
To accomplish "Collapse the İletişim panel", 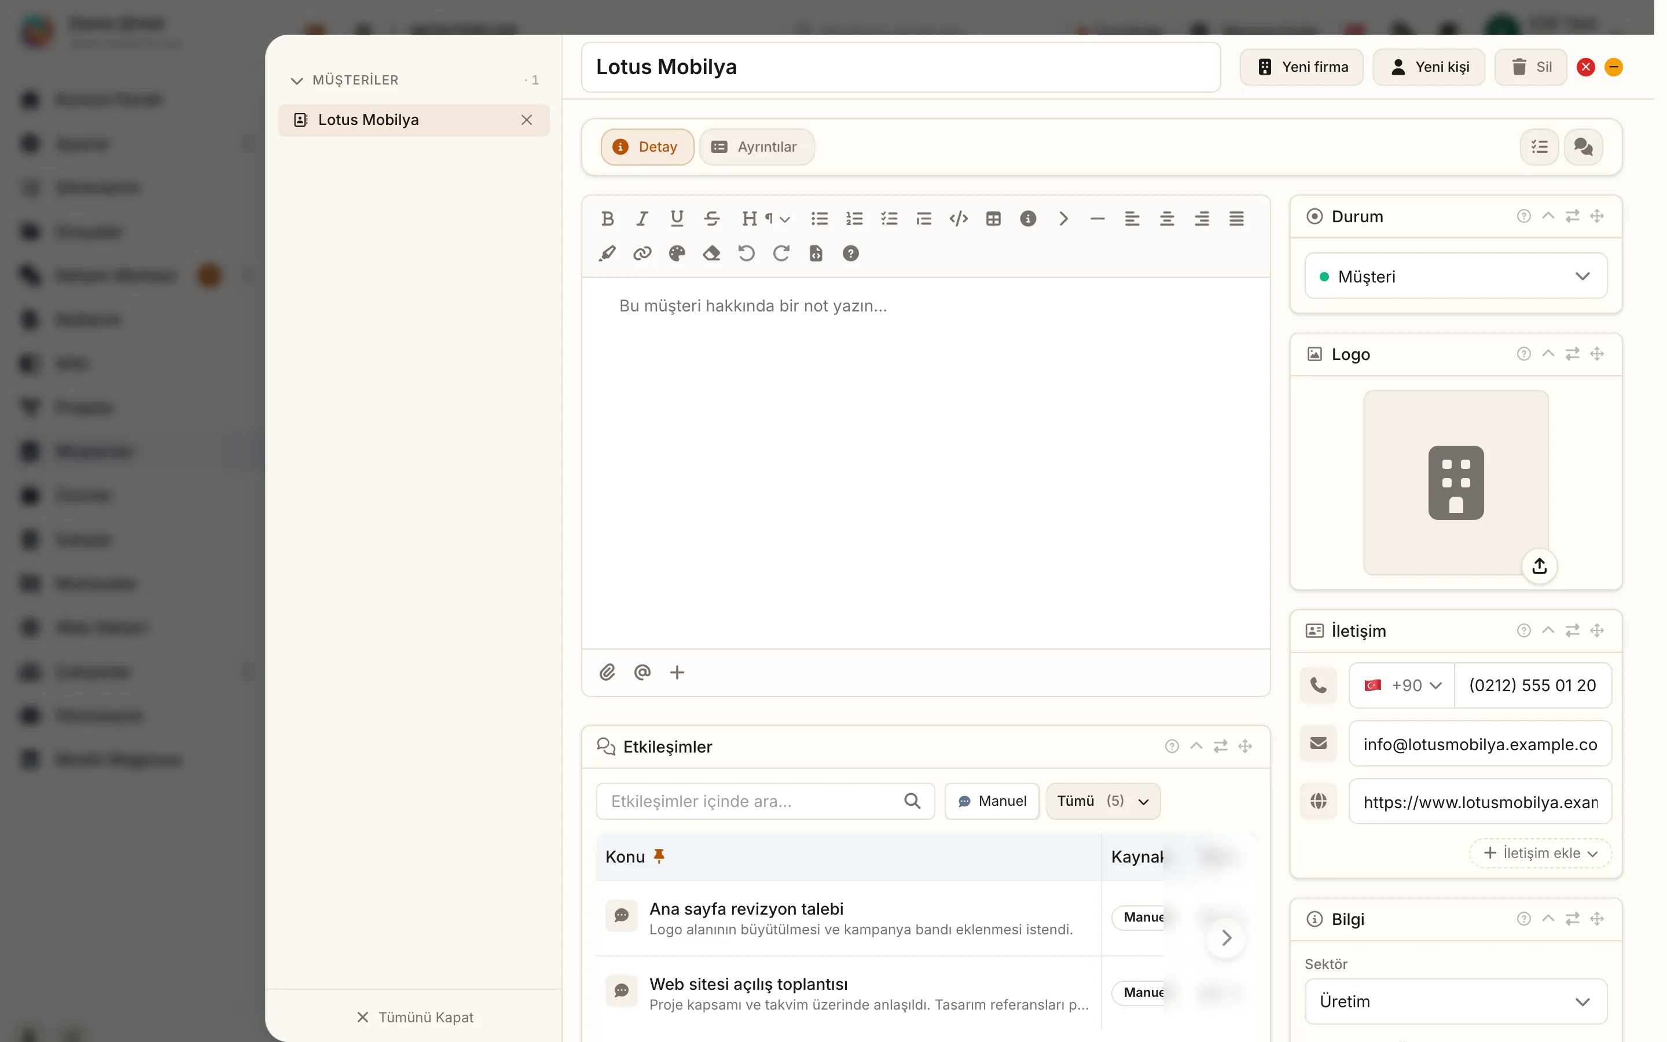I will [1548, 630].
